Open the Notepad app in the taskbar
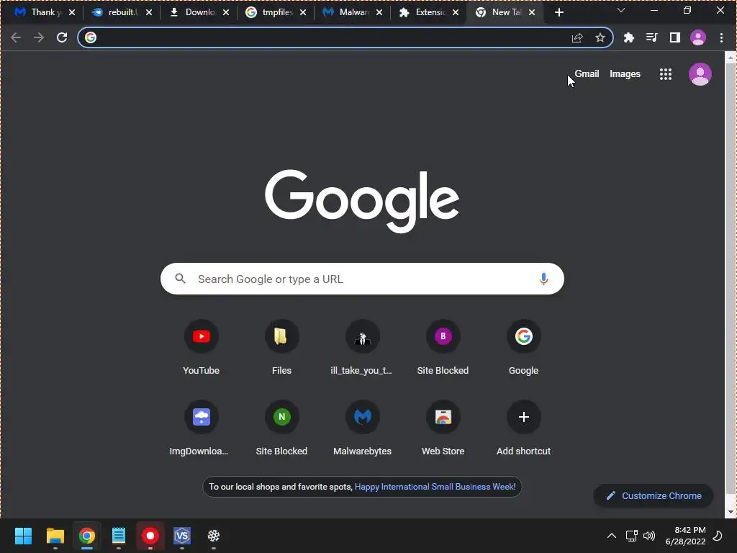 119,536
